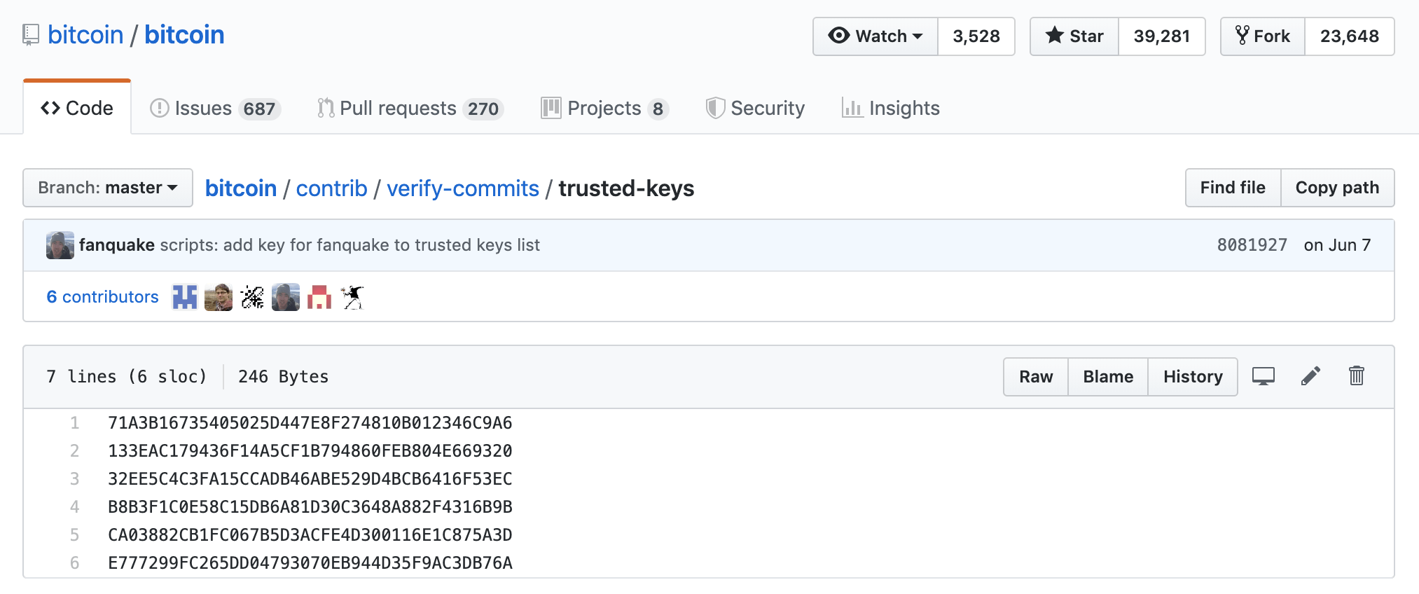Open the desktop app icon

pyautogui.click(x=1263, y=376)
